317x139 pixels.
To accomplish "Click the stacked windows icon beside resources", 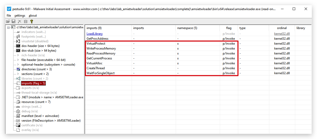I will pyautogui.click(x=18, y=102).
